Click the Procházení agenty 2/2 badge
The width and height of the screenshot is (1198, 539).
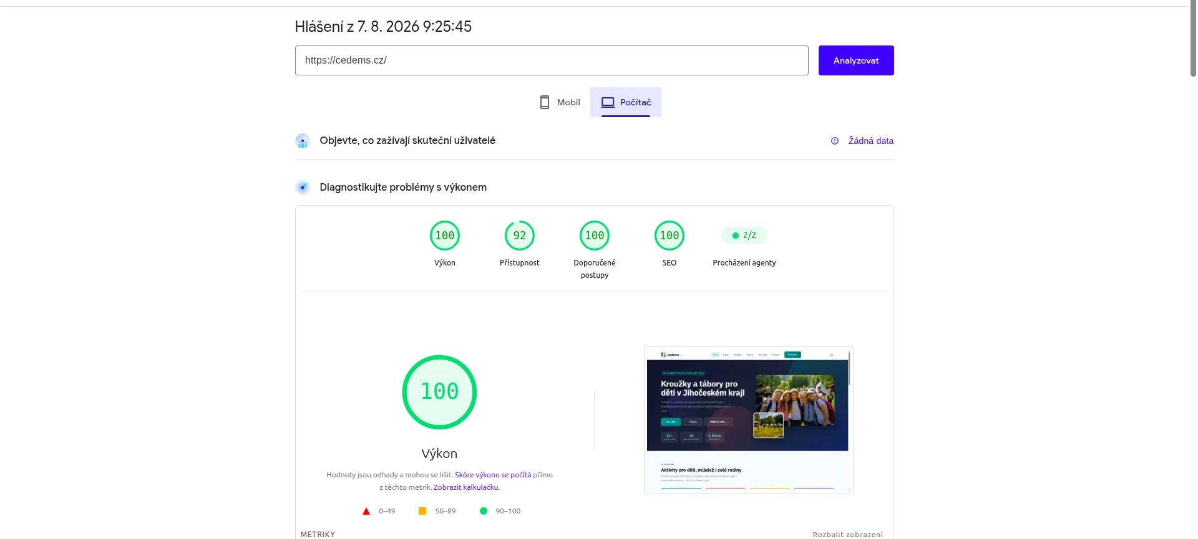(744, 236)
